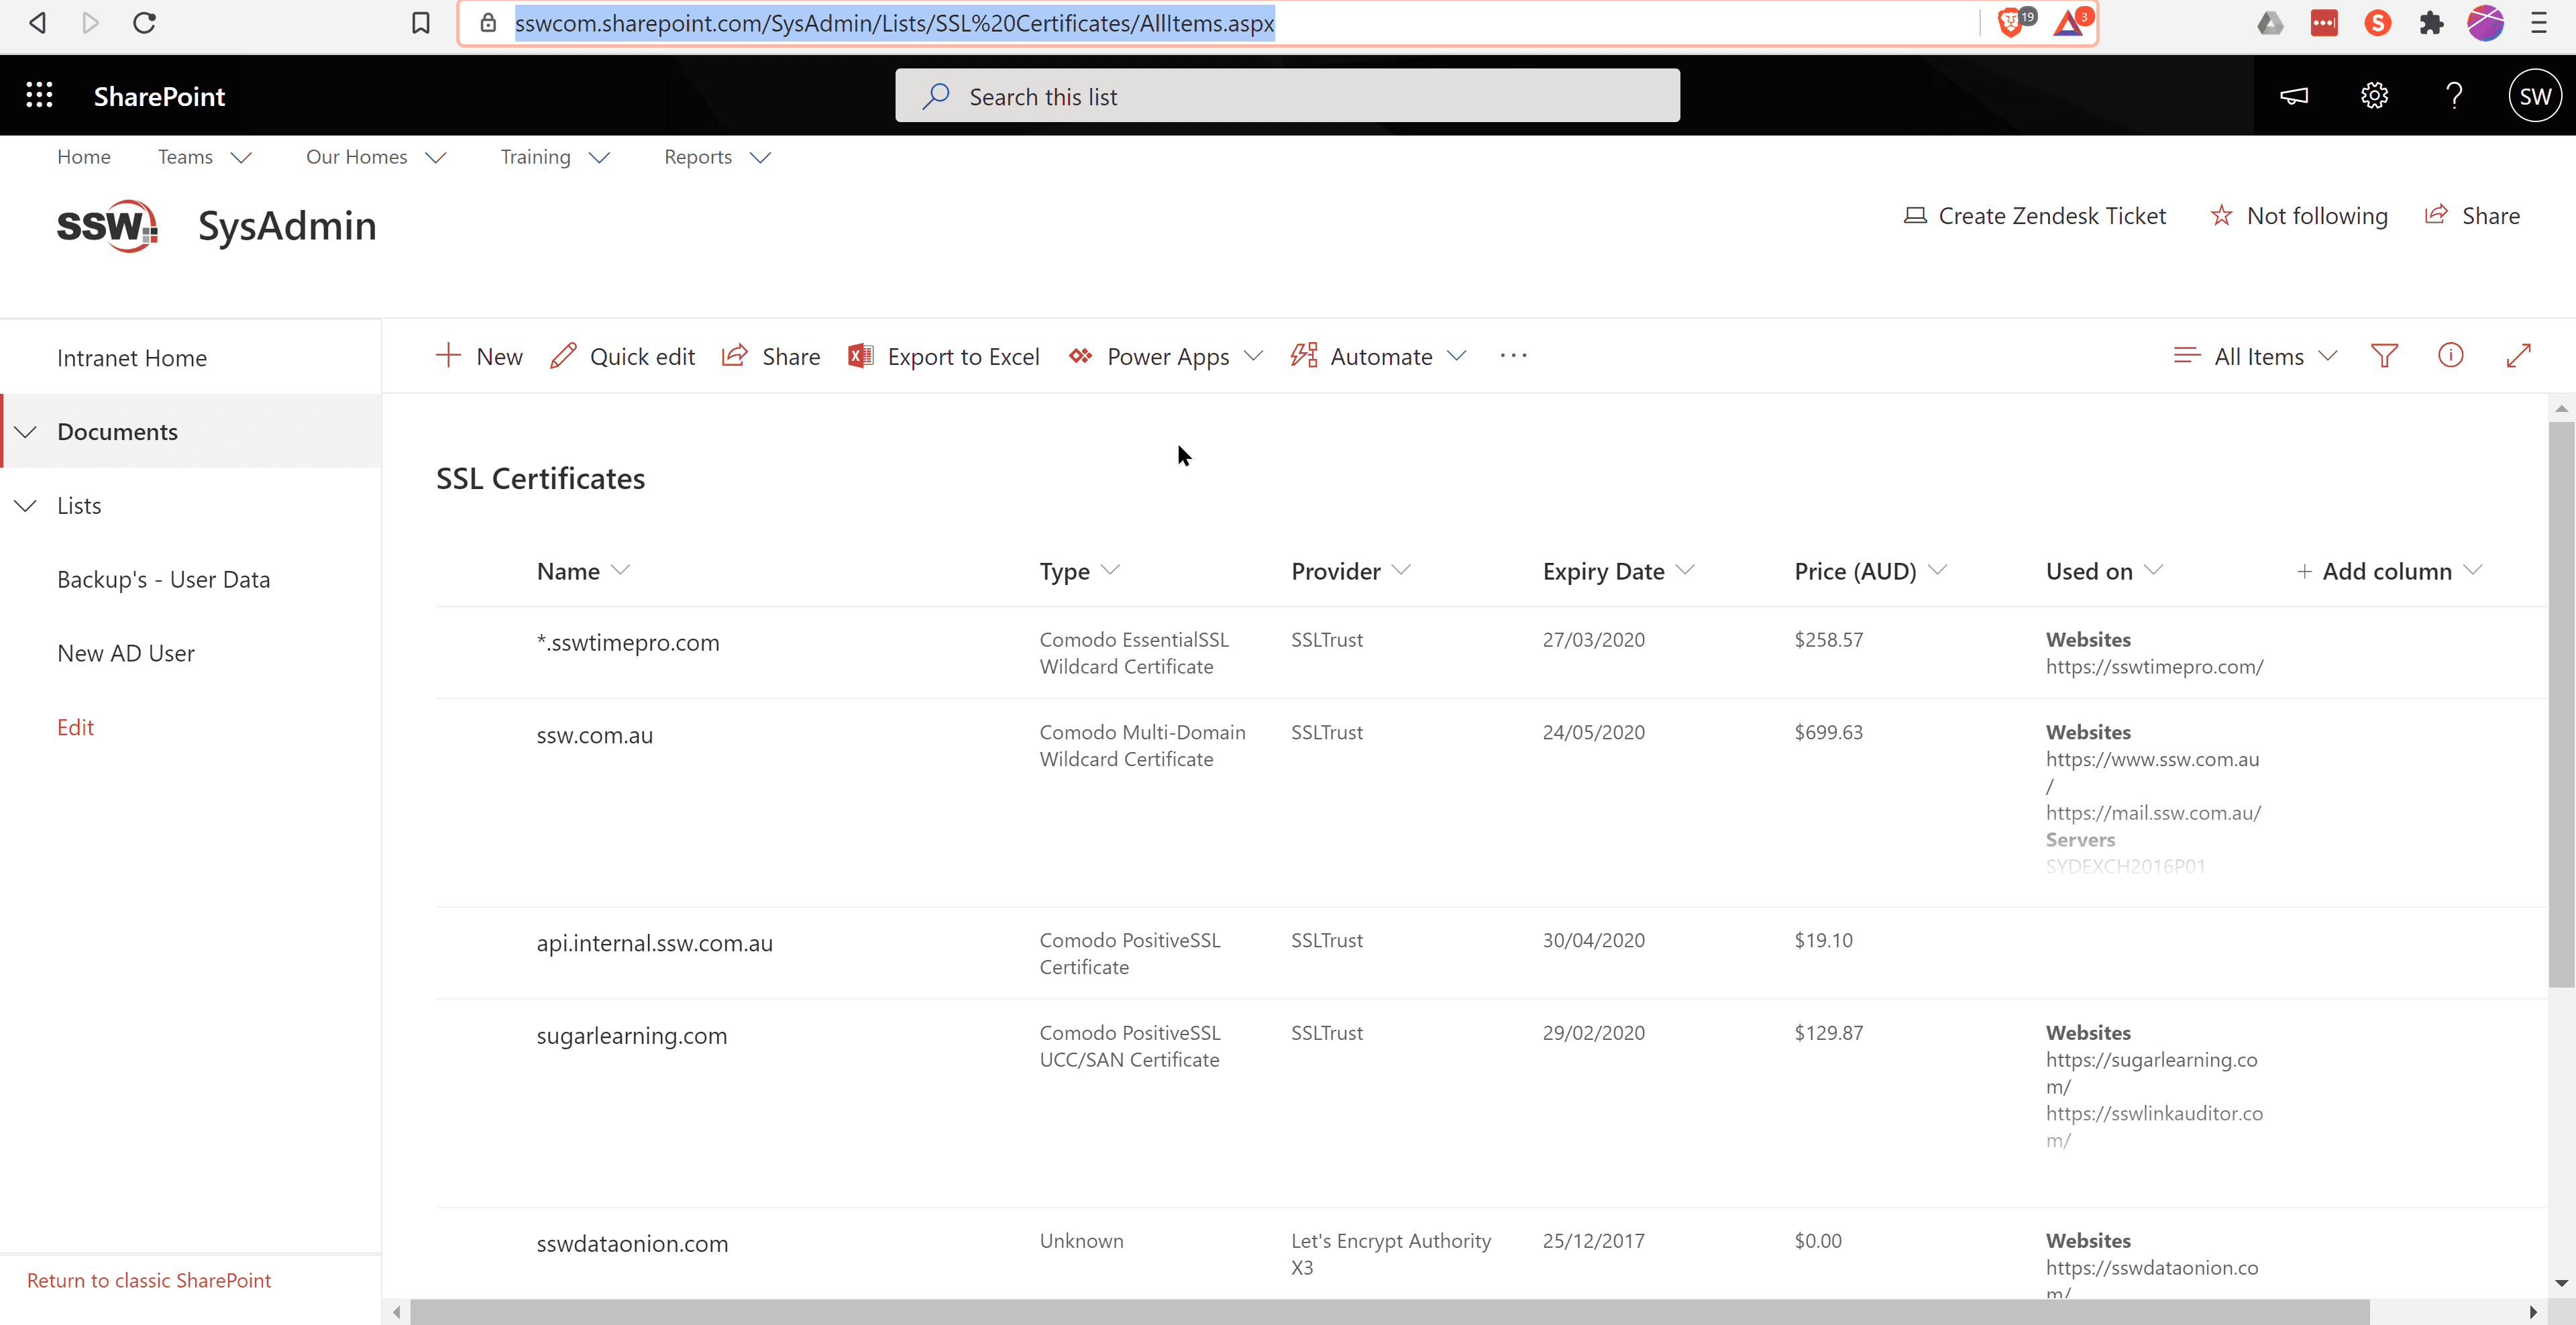Screen dimensions: 2576x1325
Task: Expand list to full screen mode
Action: click(2518, 356)
